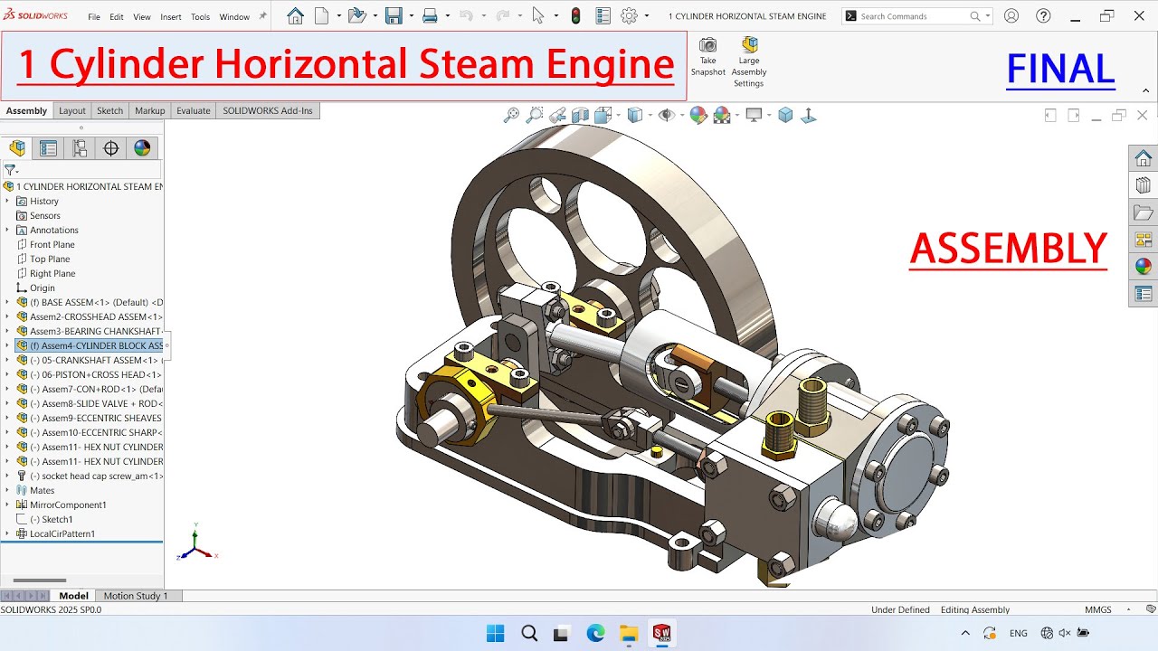Click the Apply Scene icon
Image resolution: width=1158 pixels, height=651 pixels.
(x=721, y=115)
